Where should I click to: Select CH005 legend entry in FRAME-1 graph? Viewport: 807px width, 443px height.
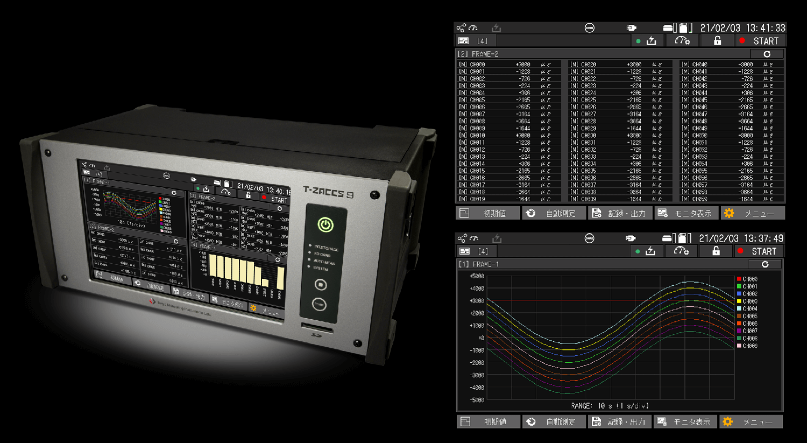point(747,316)
